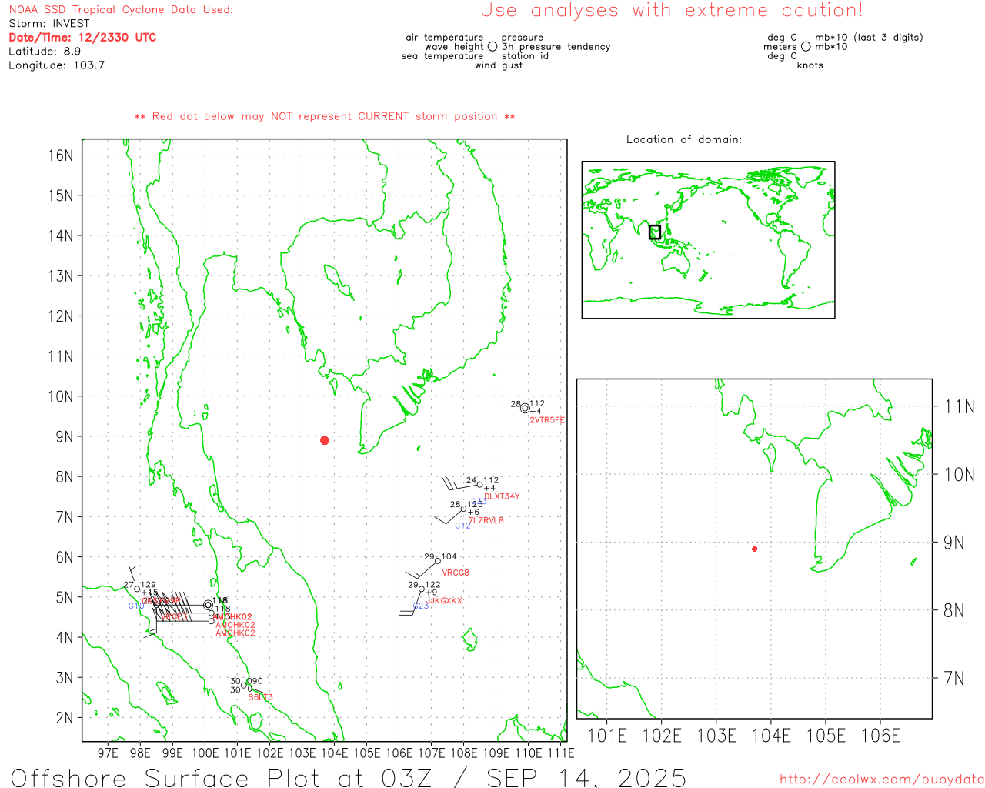The height and width of the screenshot is (788, 985).
Task: Click 'NOAA SSD Tropical Cyclone Data Used:' header
Action: tap(121, 9)
